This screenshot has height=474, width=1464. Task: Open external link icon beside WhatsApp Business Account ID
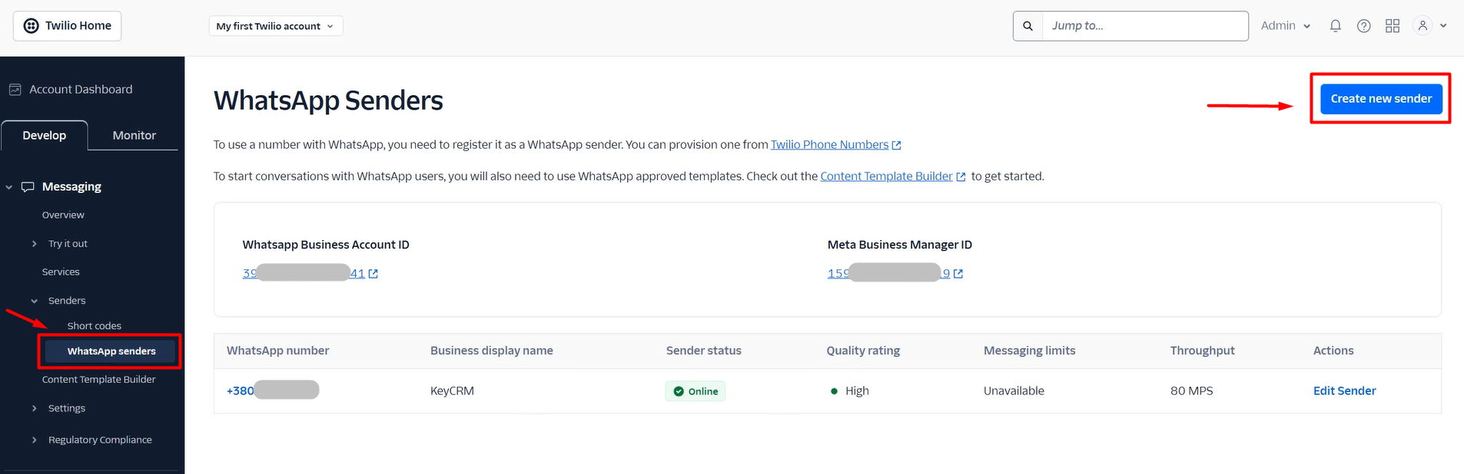[x=373, y=274]
